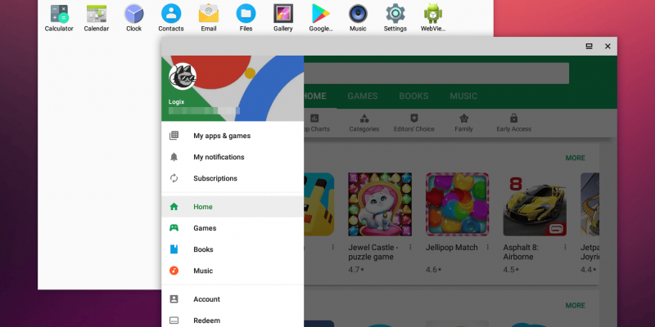Open the Asphalt 8: Airborne thumbnail

click(x=535, y=204)
